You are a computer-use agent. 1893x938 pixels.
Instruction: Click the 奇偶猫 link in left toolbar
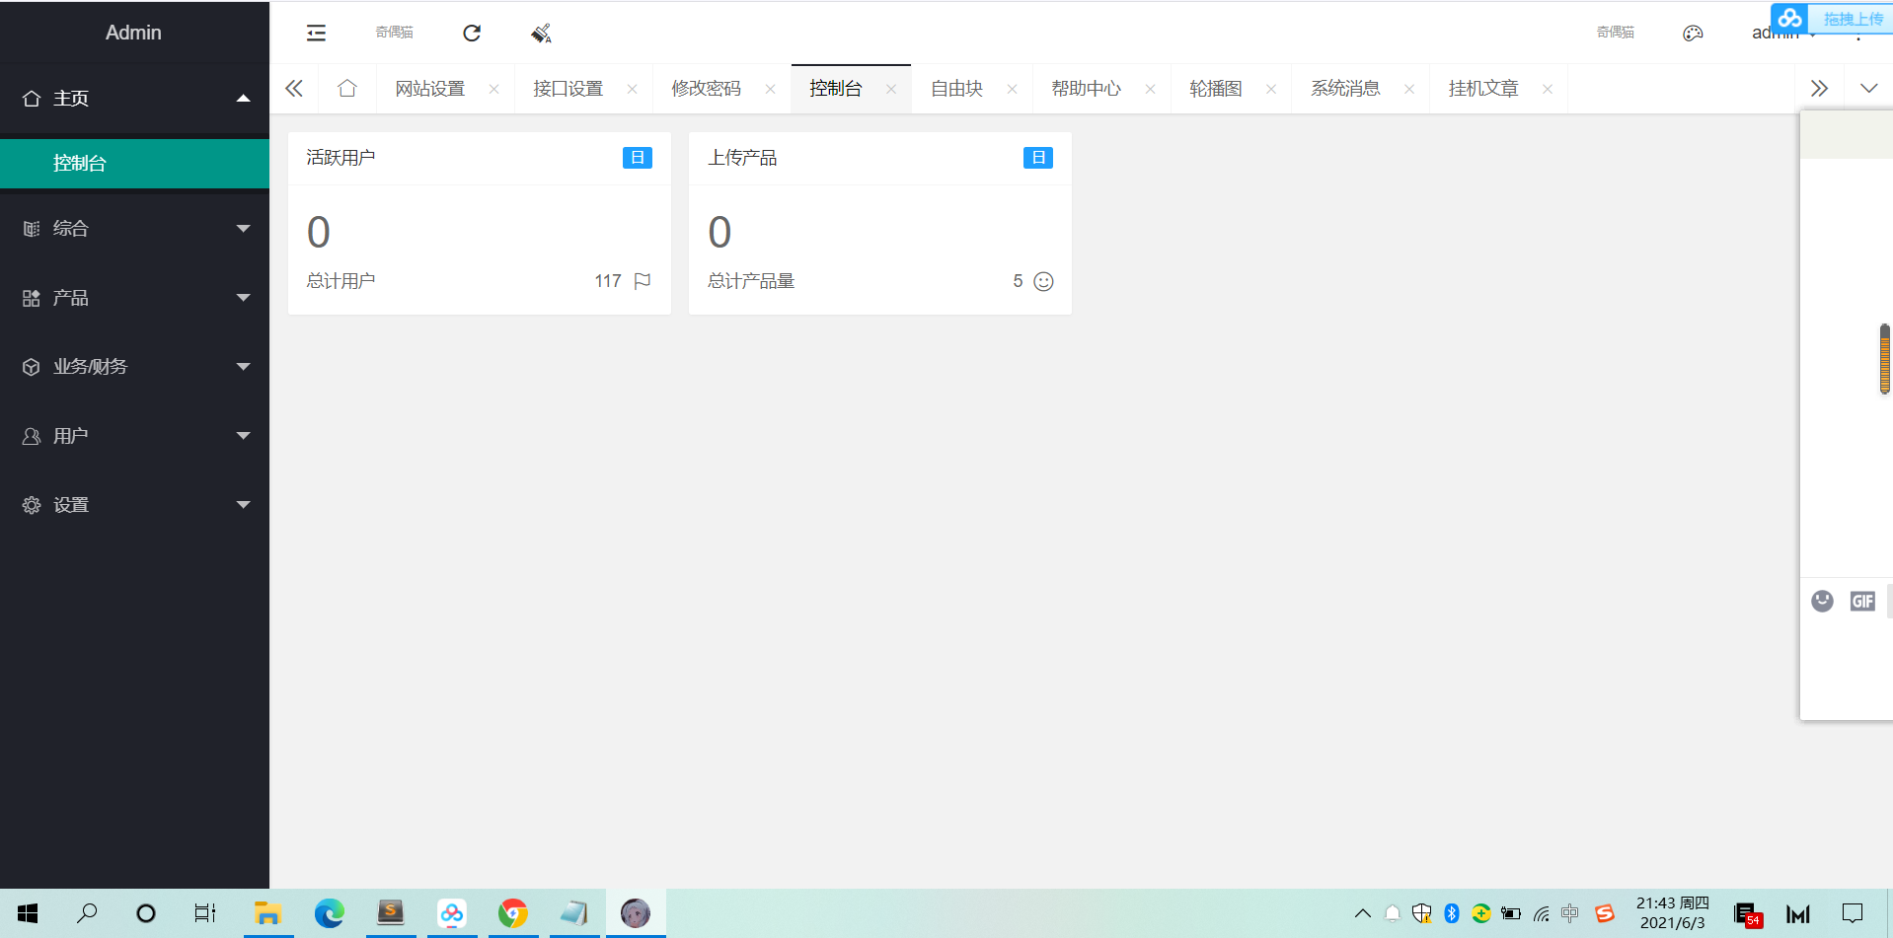(x=394, y=33)
